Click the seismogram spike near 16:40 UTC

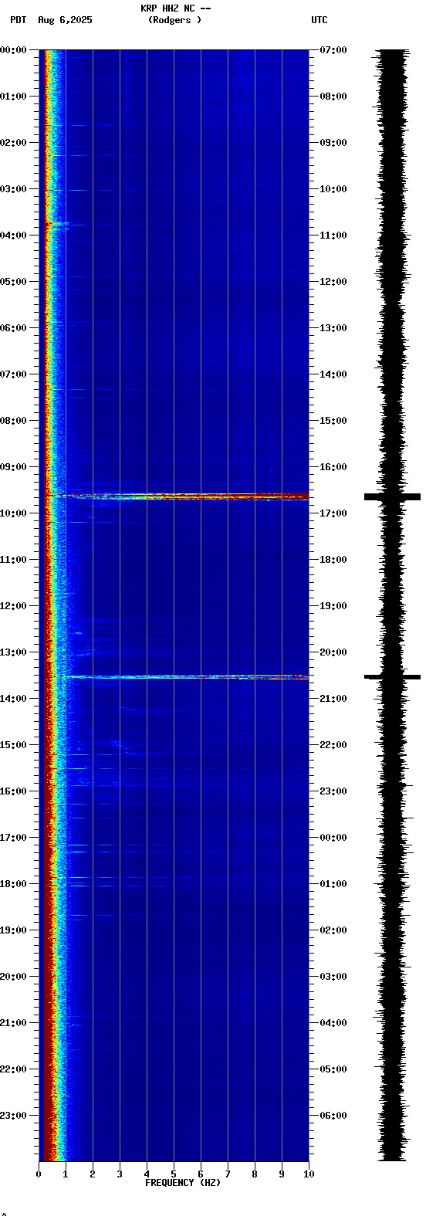393,496
